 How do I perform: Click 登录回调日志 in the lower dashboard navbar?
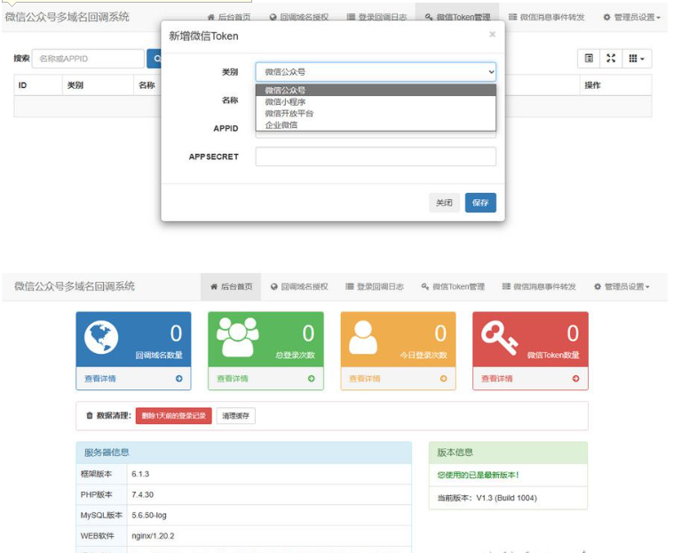click(x=374, y=287)
